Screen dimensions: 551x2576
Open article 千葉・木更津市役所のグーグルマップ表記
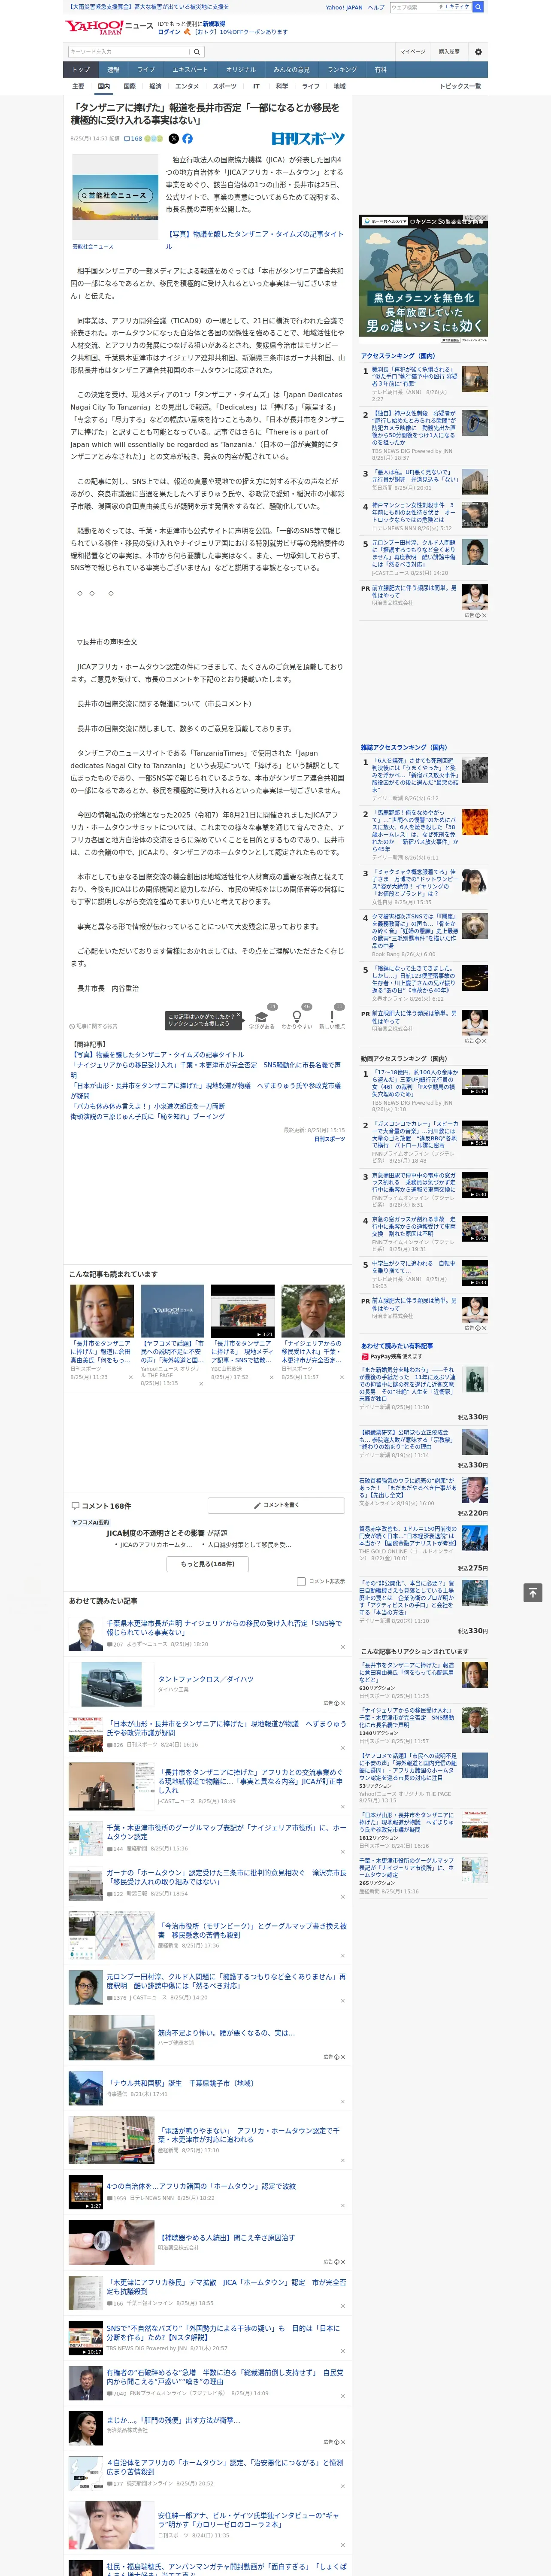226,1833
